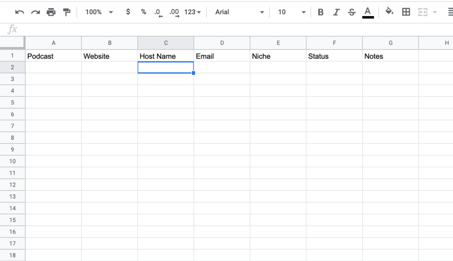Select row 5 header

12,102
